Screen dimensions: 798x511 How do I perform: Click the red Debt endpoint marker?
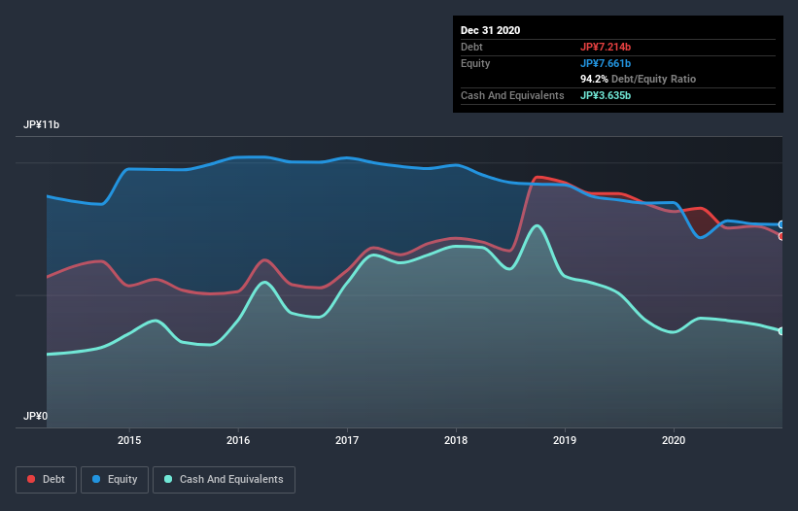(781, 236)
